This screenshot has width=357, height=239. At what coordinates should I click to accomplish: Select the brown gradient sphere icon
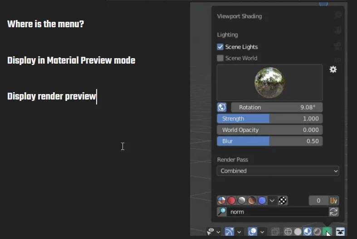coord(252,201)
